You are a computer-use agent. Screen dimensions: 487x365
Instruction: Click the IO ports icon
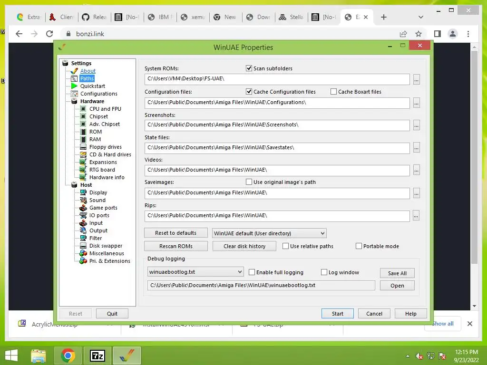click(83, 215)
